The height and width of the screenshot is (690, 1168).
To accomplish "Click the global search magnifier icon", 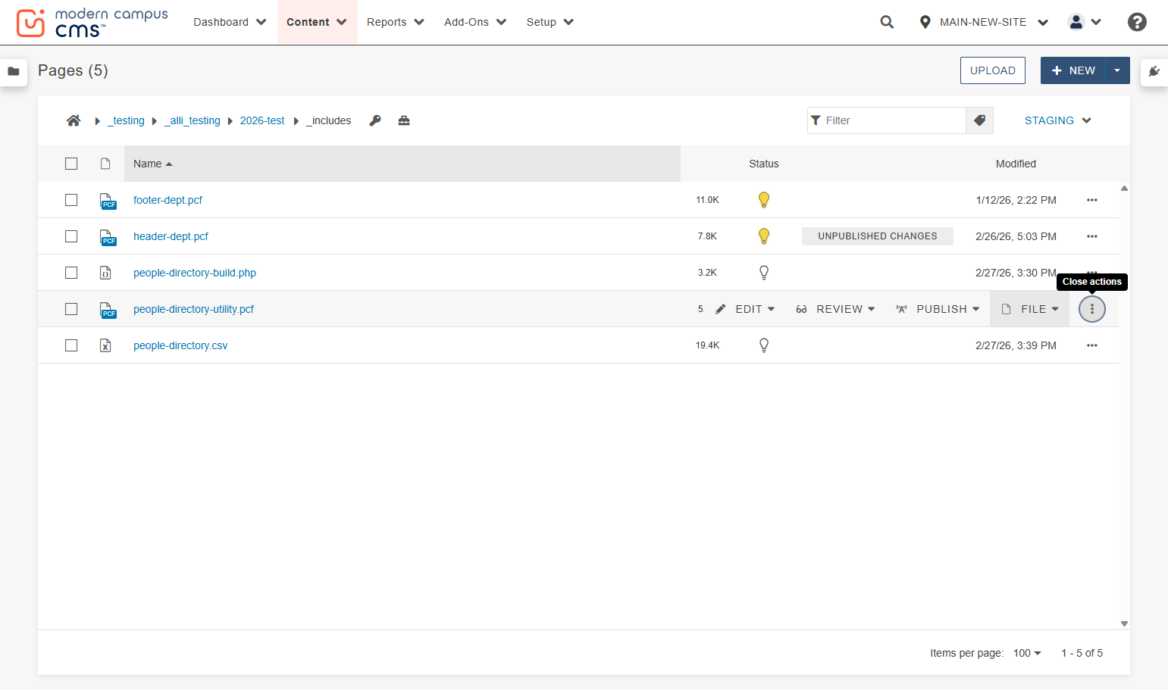I will pos(887,22).
